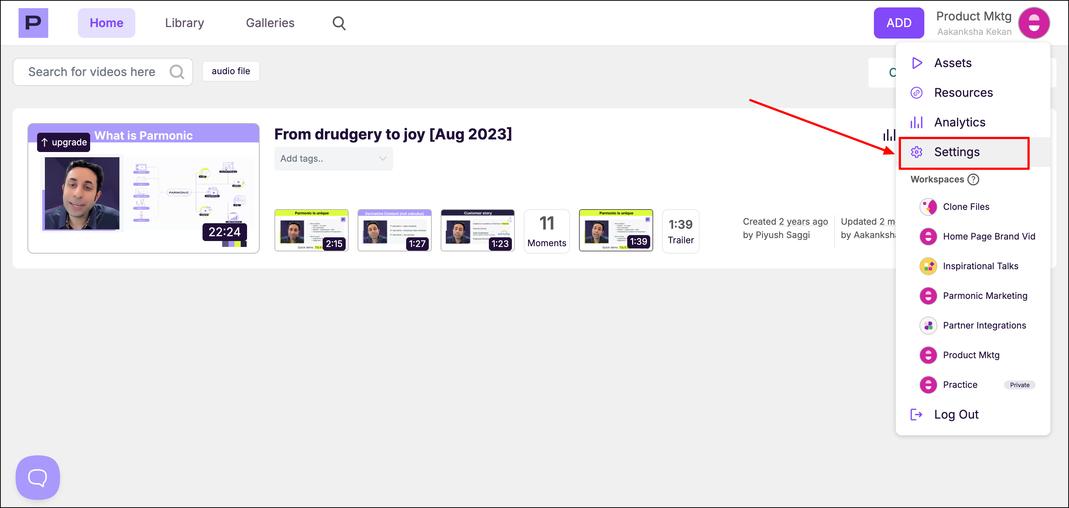Image resolution: width=1069 pixels, height=508 pixels.
Task: Open Resources from the profile menu
Action: 963,93
